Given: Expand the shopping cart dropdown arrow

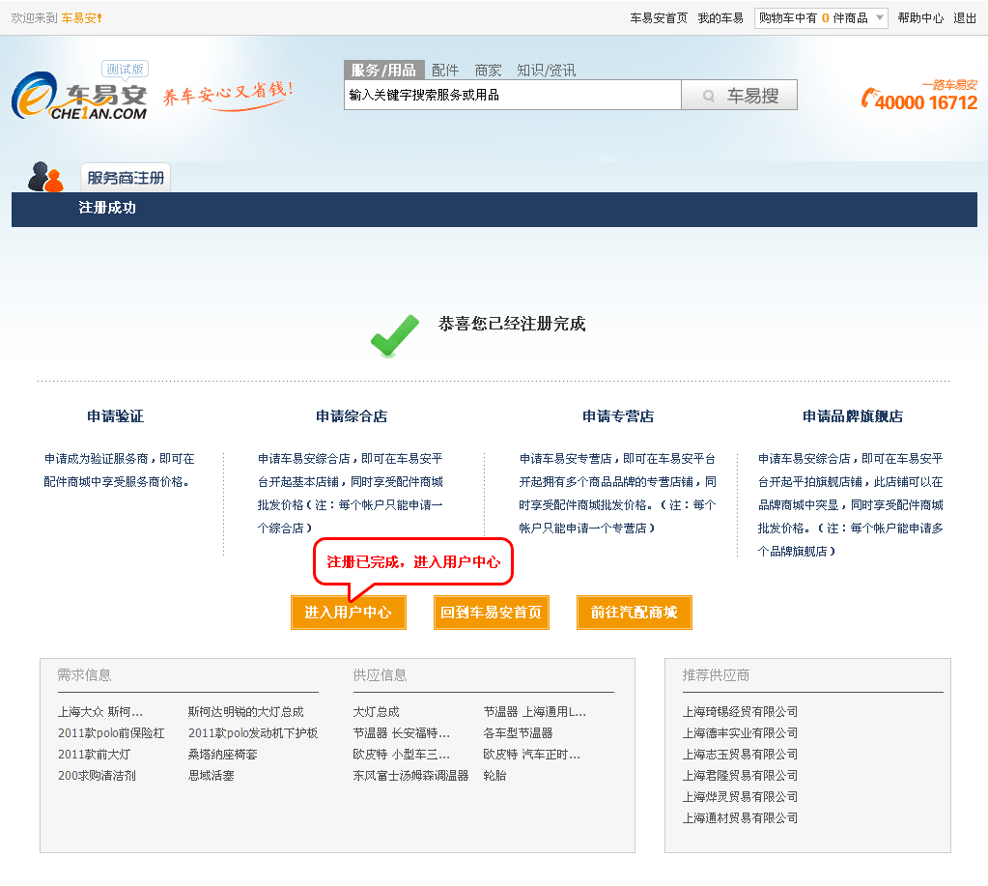Looking at the screenshot, I should (879, 18).
